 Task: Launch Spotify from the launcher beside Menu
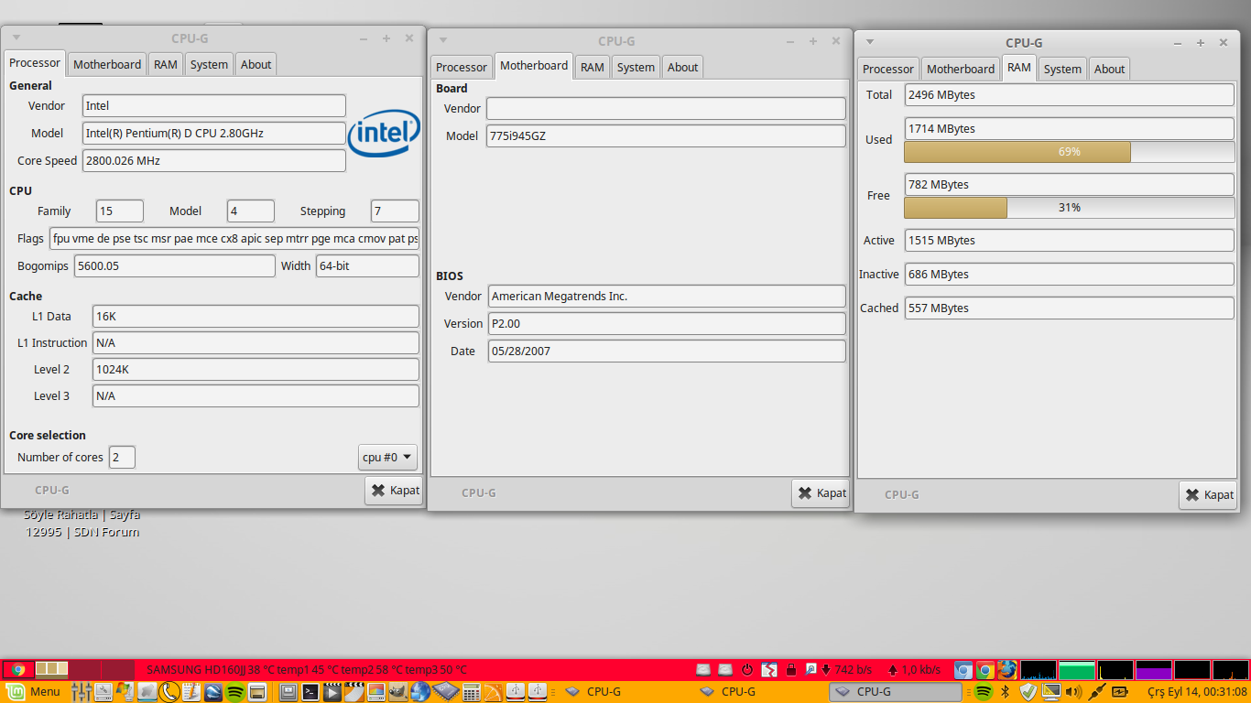click(x=235, y=691)
